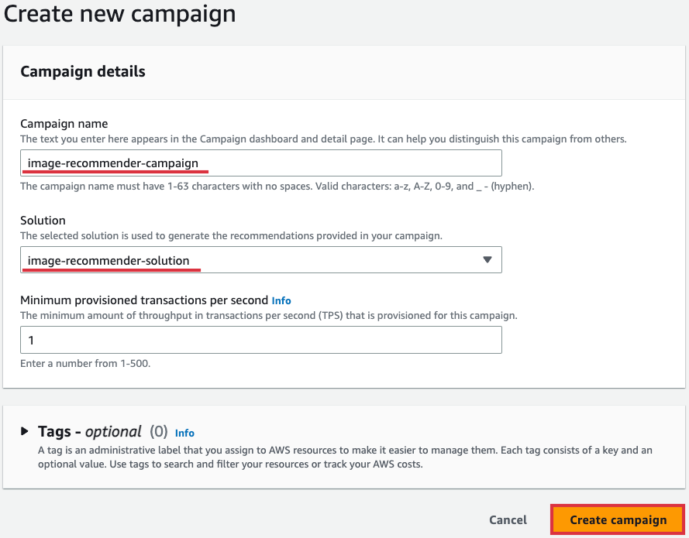
Task: Click the minimum provisioned TPS input field
Action: point(260,340)
